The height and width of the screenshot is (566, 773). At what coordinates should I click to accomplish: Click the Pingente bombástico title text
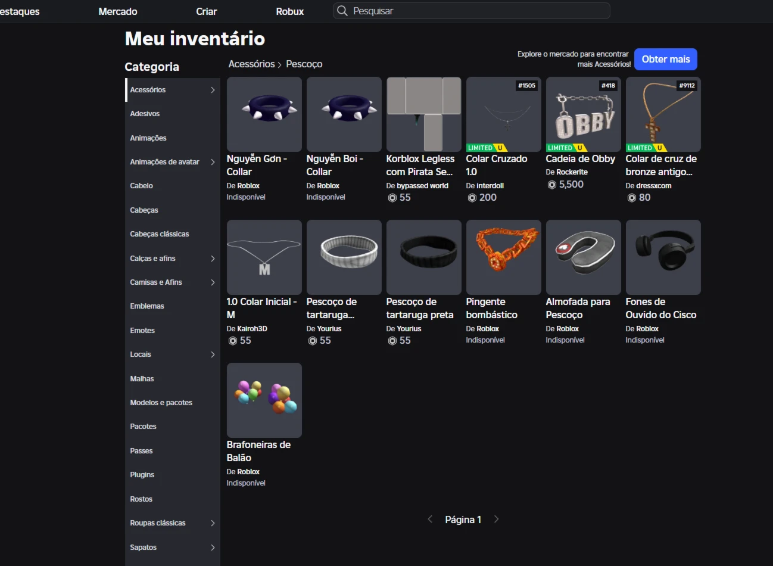[x=492, y=309]
